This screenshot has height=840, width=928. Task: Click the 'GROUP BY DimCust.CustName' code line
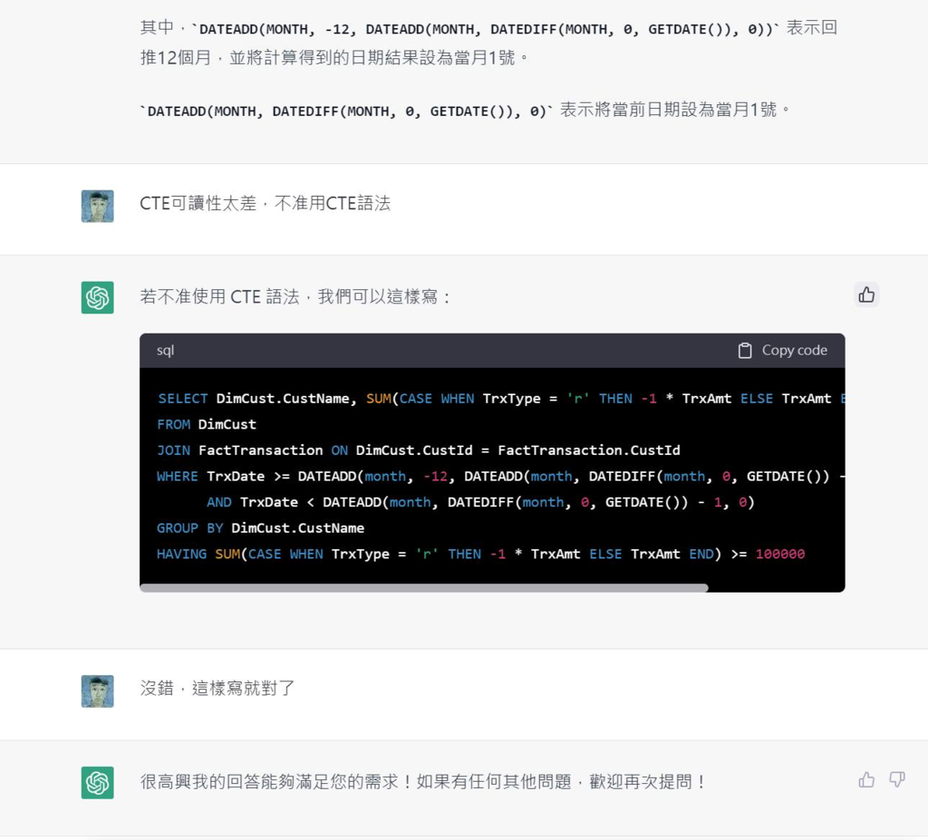coord(260,528)
